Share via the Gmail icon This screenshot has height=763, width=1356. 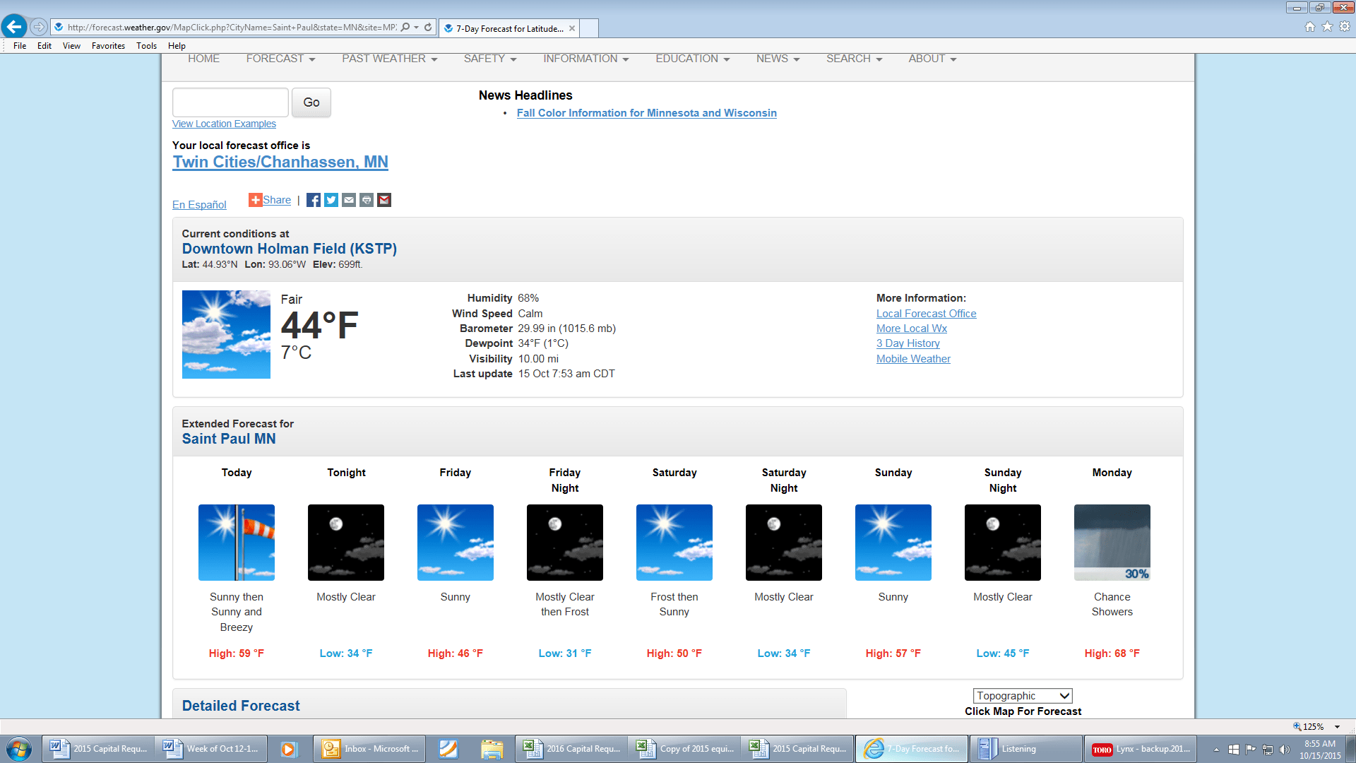point(384,200)
